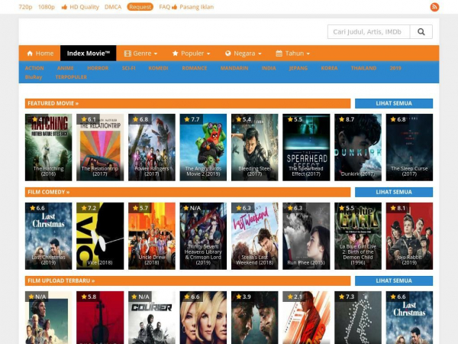Open The Sleep Curse (2017) poster
The width and height of the screenshot is (458, 344).
409,148
